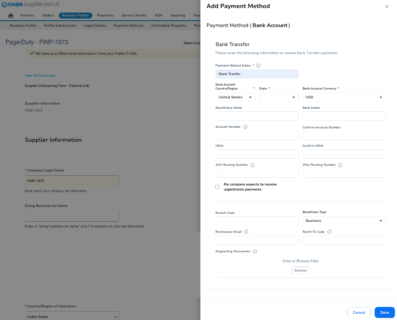Click the Supporting Documents info icon
The image size is (397, 320).
pos(255,251)
